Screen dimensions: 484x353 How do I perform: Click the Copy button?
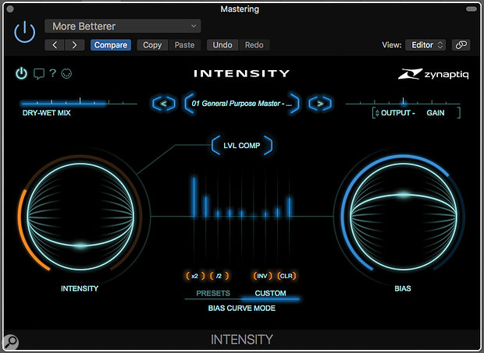click(x=152, y=45)
